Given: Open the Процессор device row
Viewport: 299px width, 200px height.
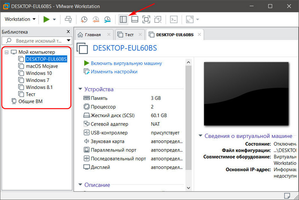Looking at the screenshot, I should pos(133,107).
